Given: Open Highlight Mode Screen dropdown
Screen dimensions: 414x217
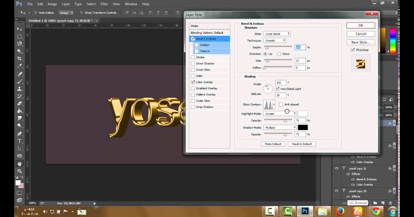Looking at the screenshot, I should [280, 114].
